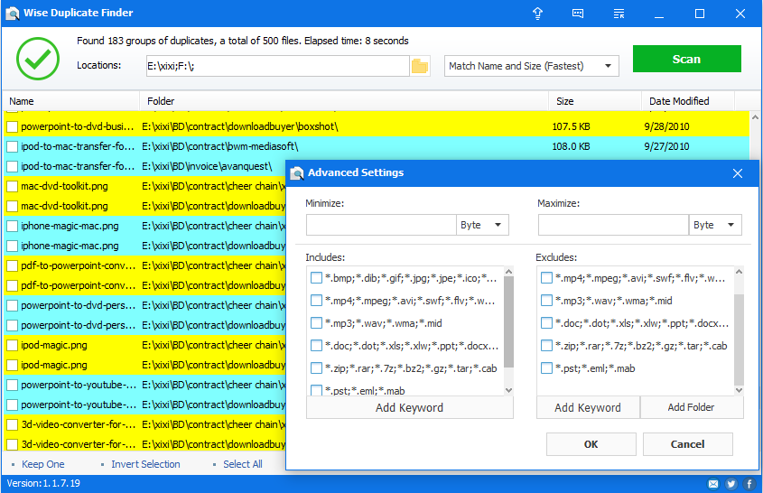Sort by the Name column header

coord(71,101)
